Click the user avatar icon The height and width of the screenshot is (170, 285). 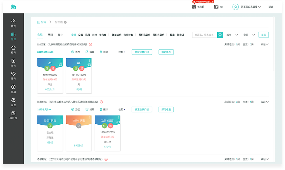pyautogui.click(x=235, y=7)
